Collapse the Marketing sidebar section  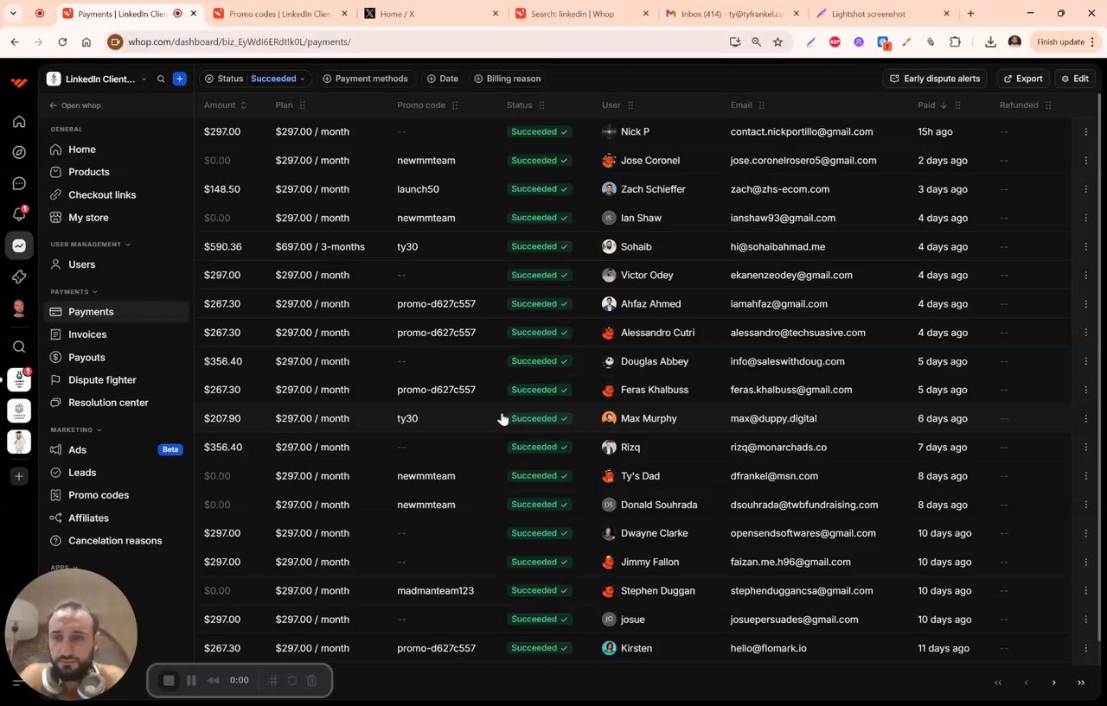(x=76, y=429)
